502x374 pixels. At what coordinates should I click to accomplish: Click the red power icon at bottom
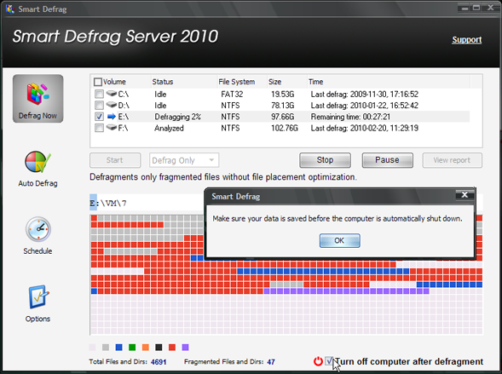click(x=318, y=361)
